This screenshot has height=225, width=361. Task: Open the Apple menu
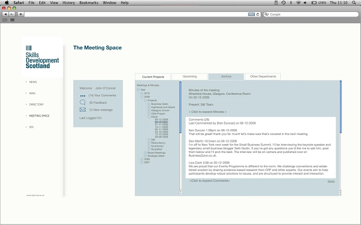[x=7, y=3]
